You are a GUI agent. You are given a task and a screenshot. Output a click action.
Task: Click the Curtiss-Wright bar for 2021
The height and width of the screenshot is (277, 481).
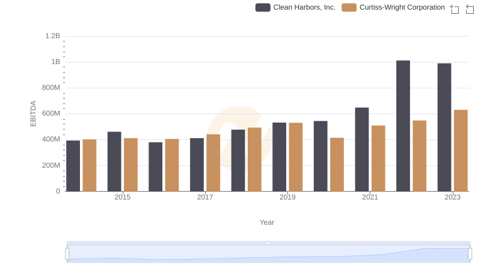tap(378, 159)
